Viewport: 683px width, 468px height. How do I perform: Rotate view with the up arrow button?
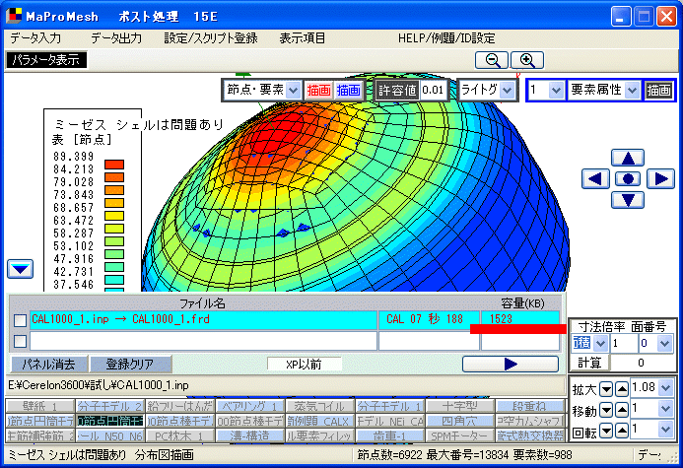(628, 158)
